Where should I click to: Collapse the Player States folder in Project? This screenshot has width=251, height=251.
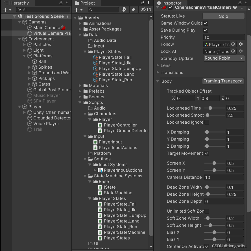click(85, 51)
